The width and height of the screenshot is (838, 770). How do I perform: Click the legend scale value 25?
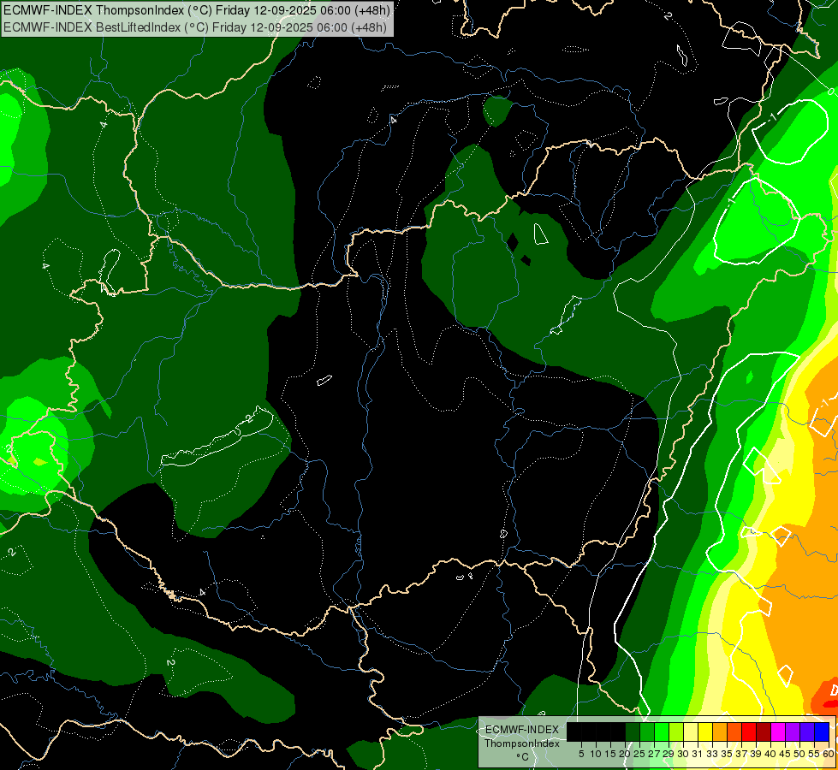pos(639,754)
